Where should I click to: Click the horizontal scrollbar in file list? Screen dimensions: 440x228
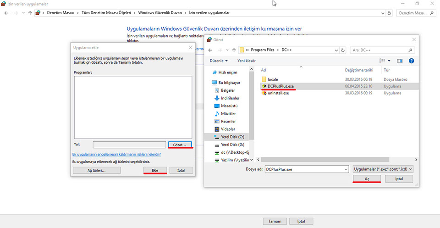coord(325,160)
